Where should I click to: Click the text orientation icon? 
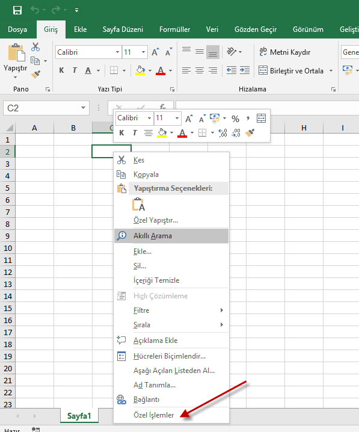point(232,52)
